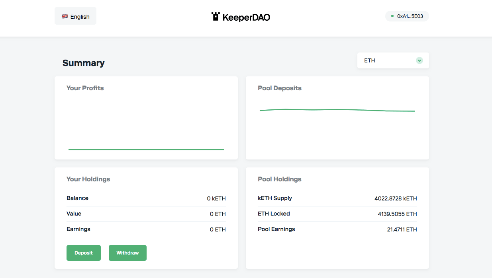492x278 pixels.
Task: Open the English language selector
Action: coord(75,16)
